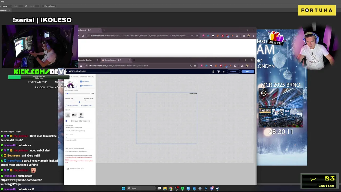This screenshot has width=341, height=192.
Task: Open Extensions puzzle icon in back window
Action: 237,36
